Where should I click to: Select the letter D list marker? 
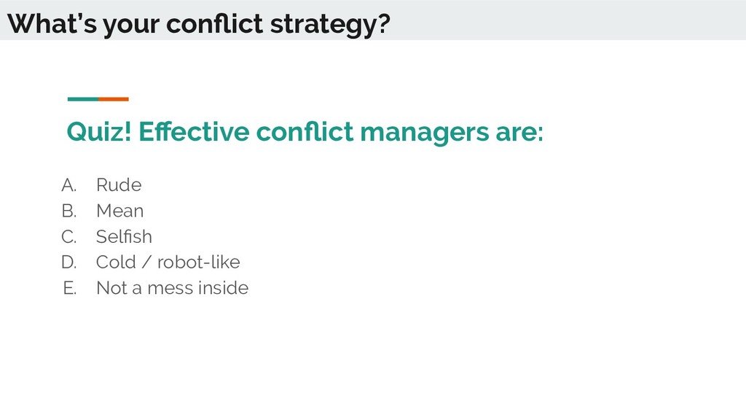[x=69, y=262]
